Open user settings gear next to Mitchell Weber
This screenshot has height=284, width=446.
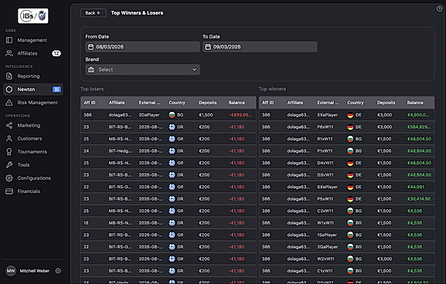click(58, 271)
